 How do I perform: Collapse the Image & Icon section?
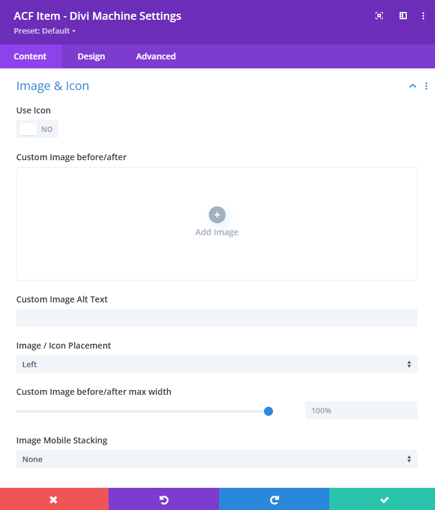coord(413,86)
